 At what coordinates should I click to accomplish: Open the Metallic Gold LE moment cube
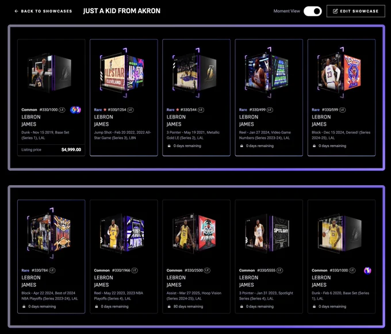[x=194, y=72]
